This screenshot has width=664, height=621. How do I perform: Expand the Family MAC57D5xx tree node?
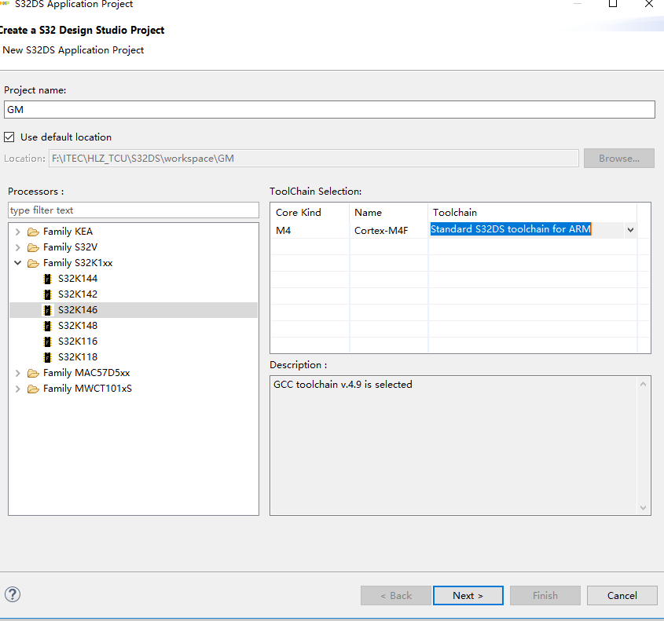click(17, 373)
